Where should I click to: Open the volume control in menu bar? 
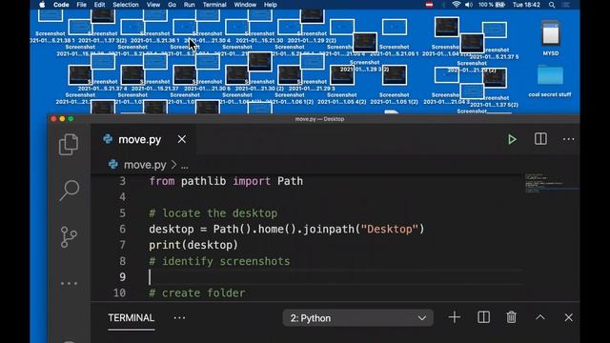click(468, 5)
